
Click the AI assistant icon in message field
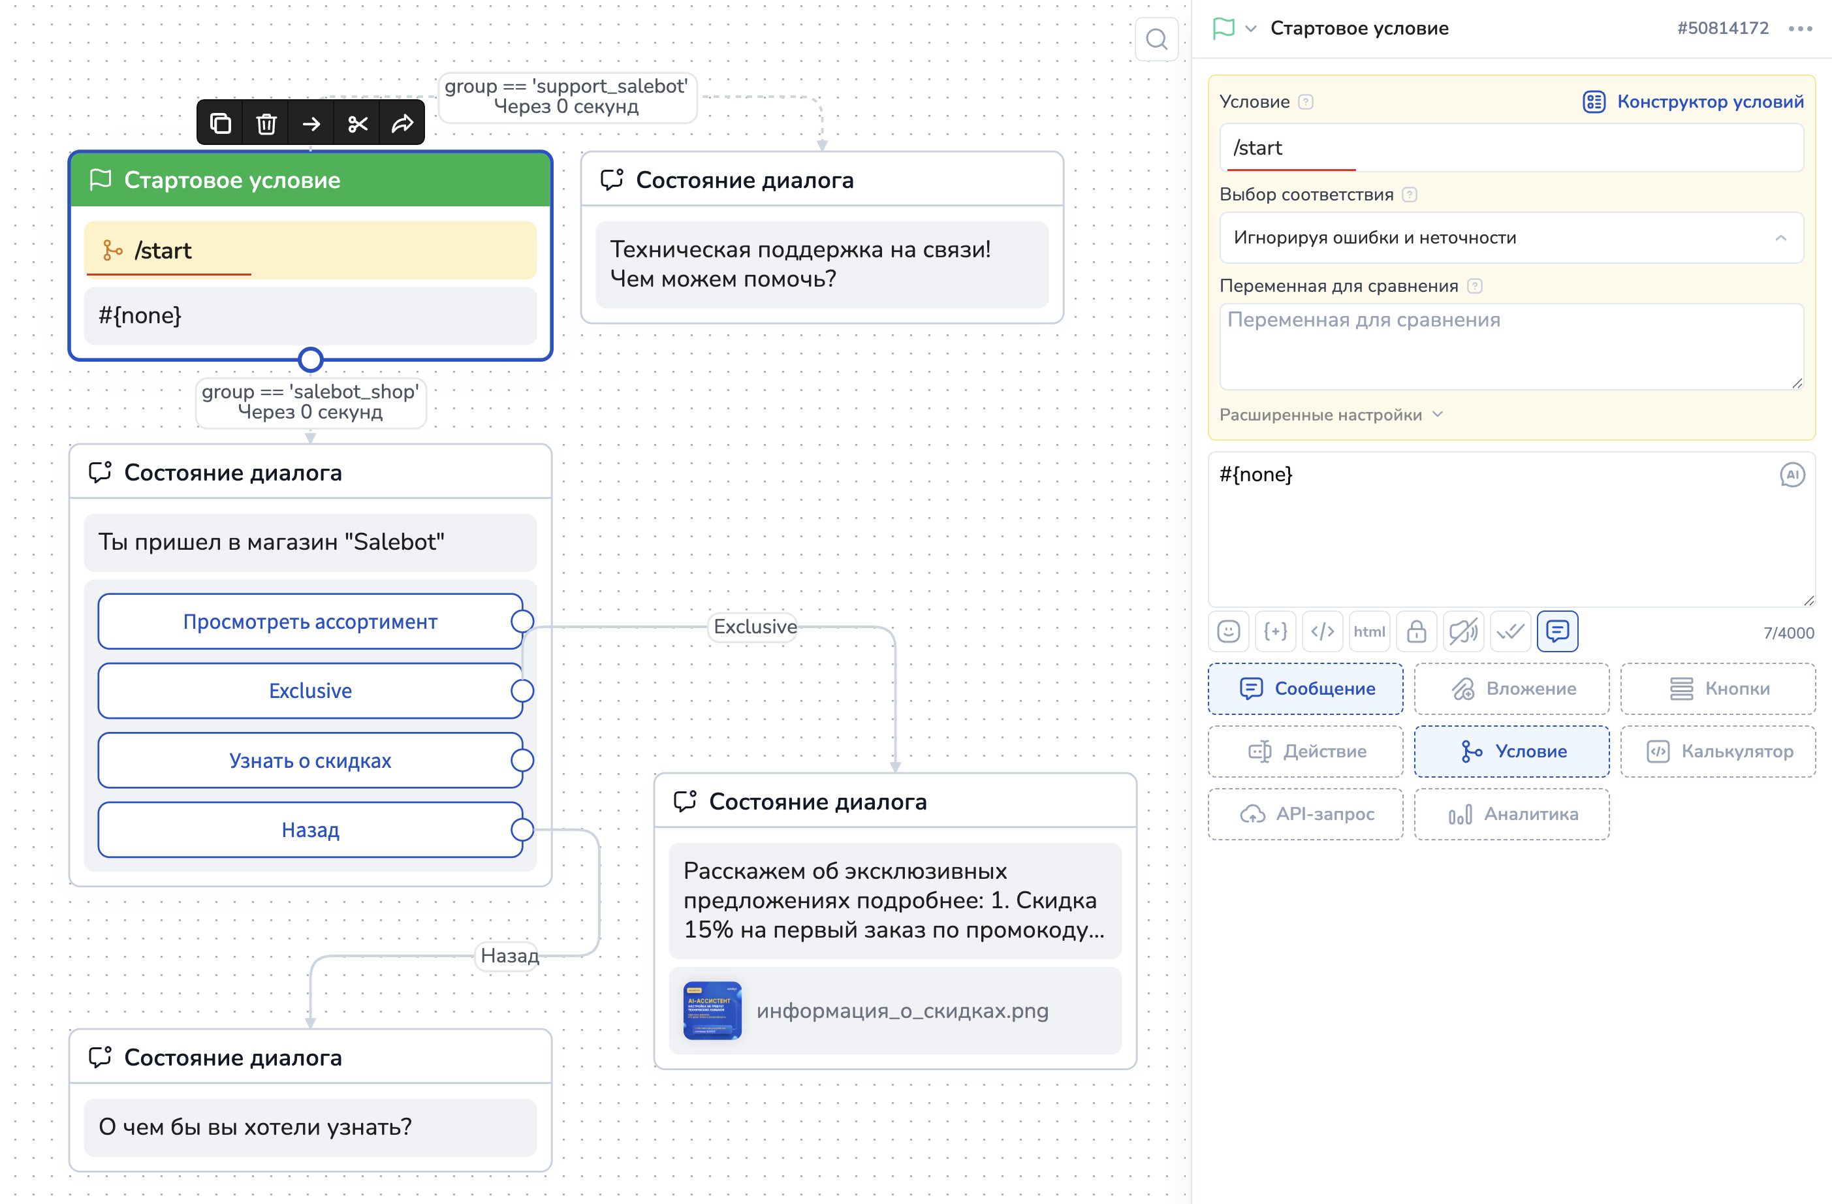1792,475
